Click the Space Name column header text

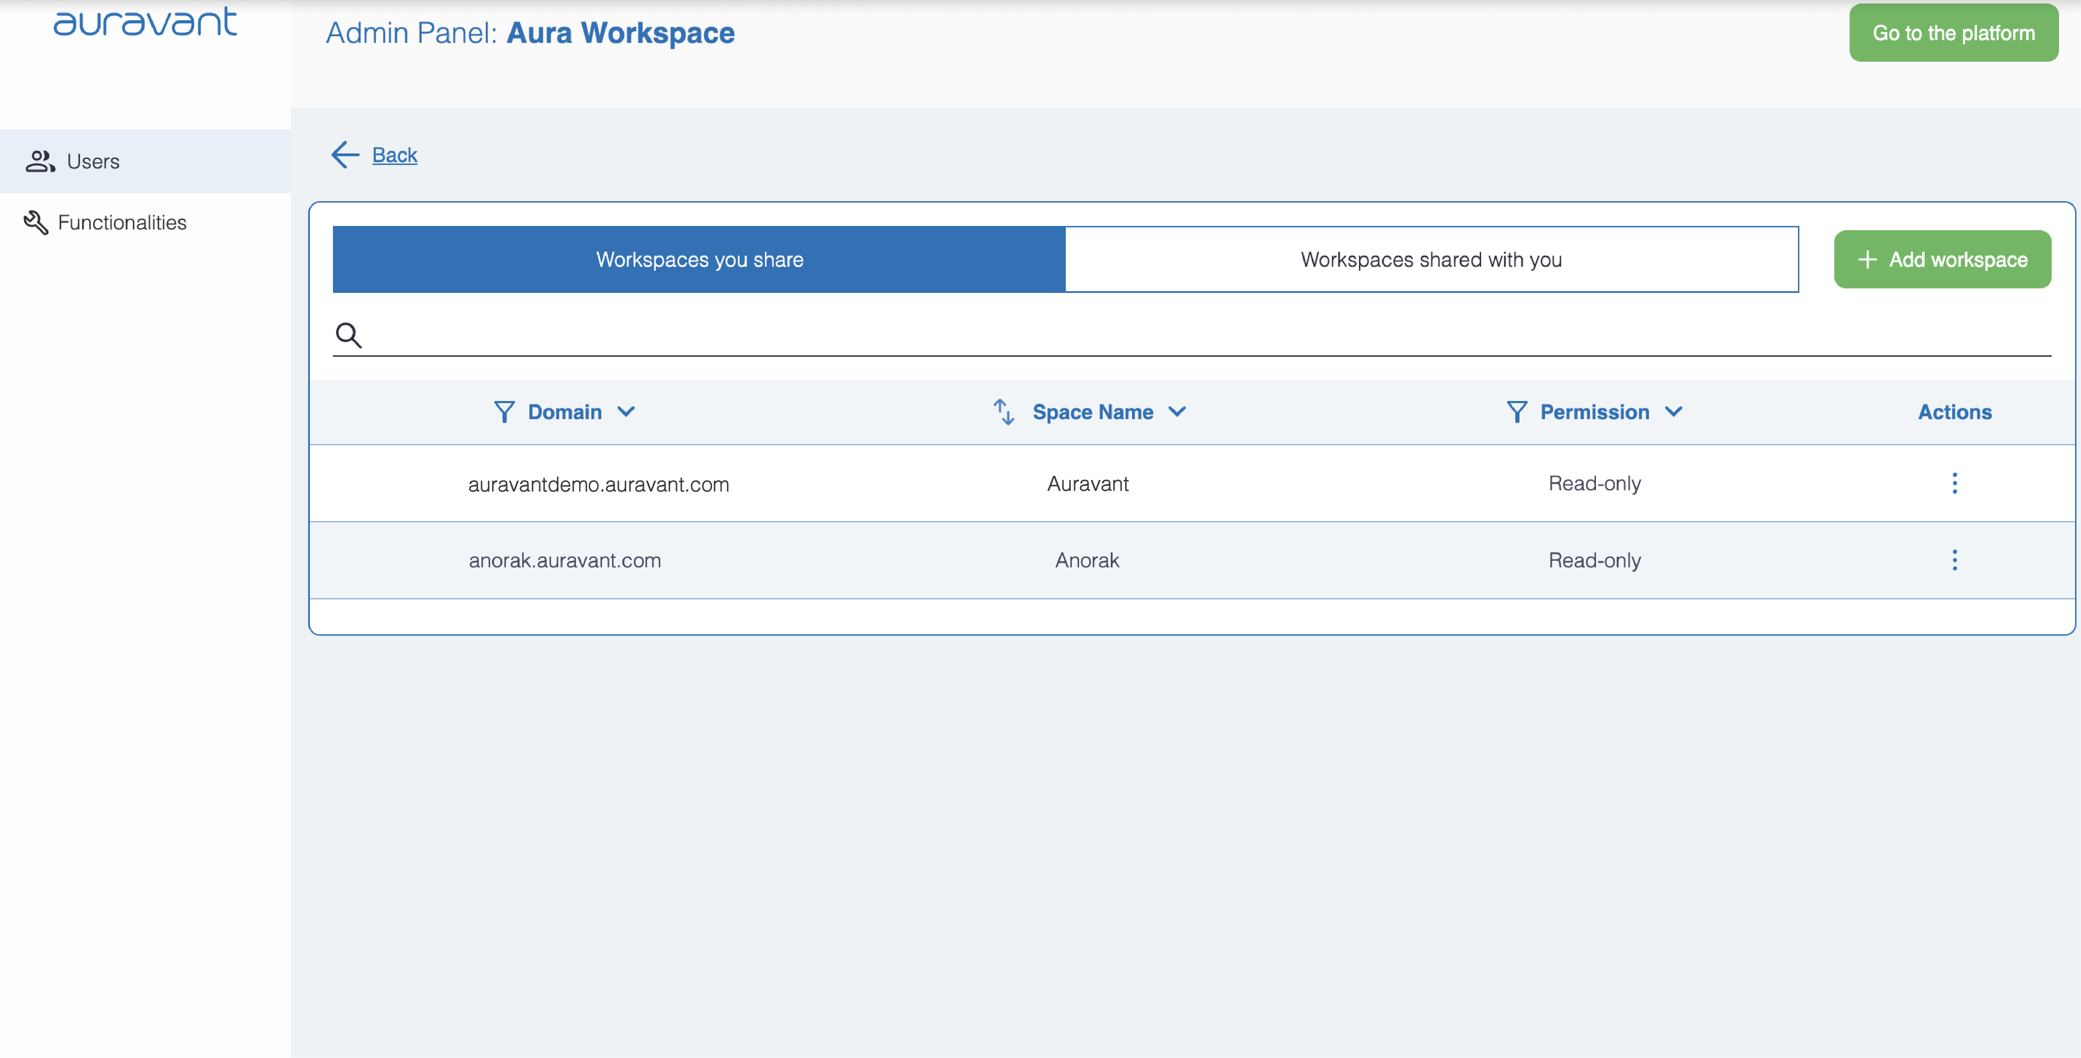pyautogui.click(x=1092, y=413)
